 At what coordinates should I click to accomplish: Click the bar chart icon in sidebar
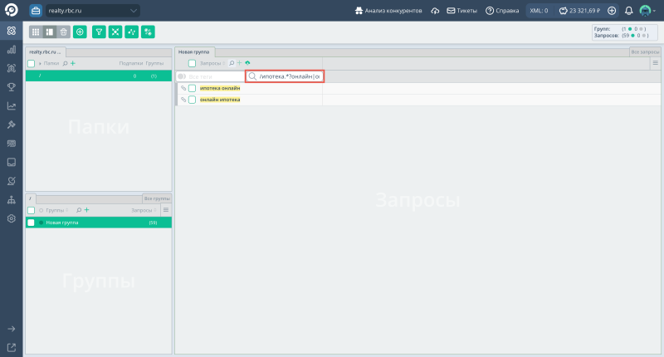(12, 50)
